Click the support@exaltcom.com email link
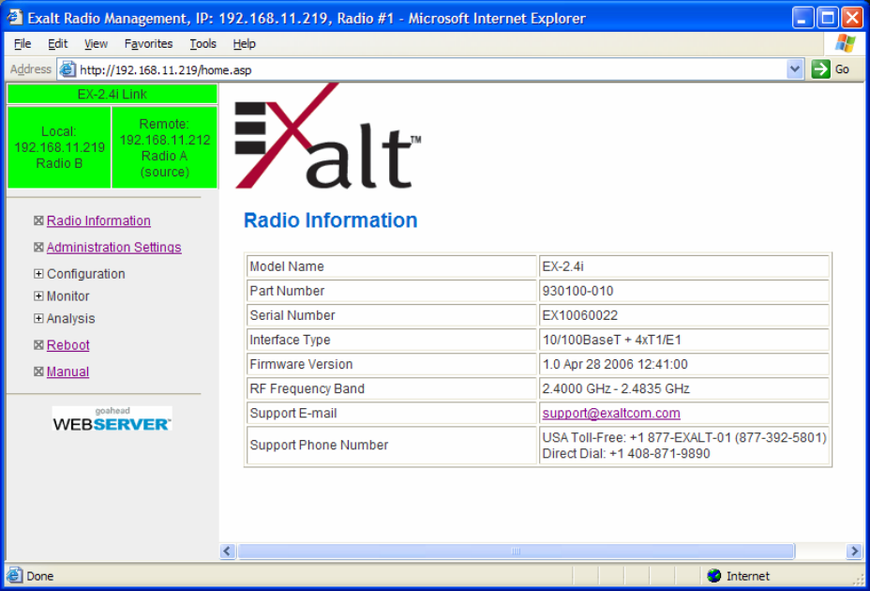This screenshot has width=870, height=591. (611, 414)
